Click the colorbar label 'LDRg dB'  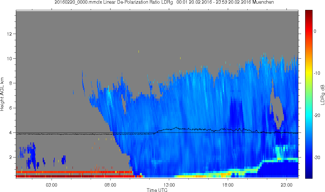(322, 95)
